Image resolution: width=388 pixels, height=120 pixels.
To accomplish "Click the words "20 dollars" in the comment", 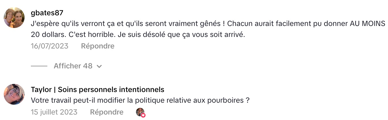I will click(48, 35).
